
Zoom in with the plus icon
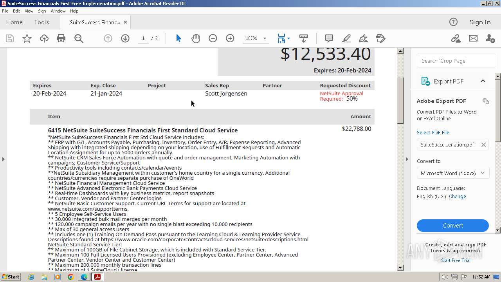tap(230, 38)
